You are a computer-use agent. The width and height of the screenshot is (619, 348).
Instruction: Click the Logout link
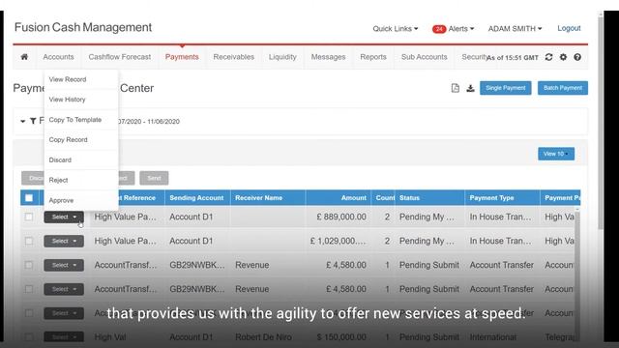click(569, 28)
